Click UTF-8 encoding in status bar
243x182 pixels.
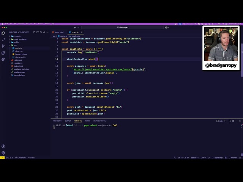pyautogui.click(x=203, y=158)
